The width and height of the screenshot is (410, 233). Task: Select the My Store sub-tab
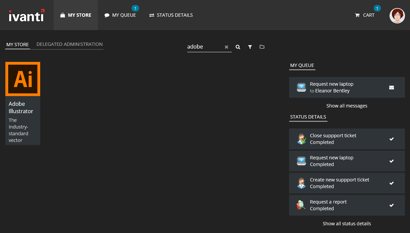17,44
